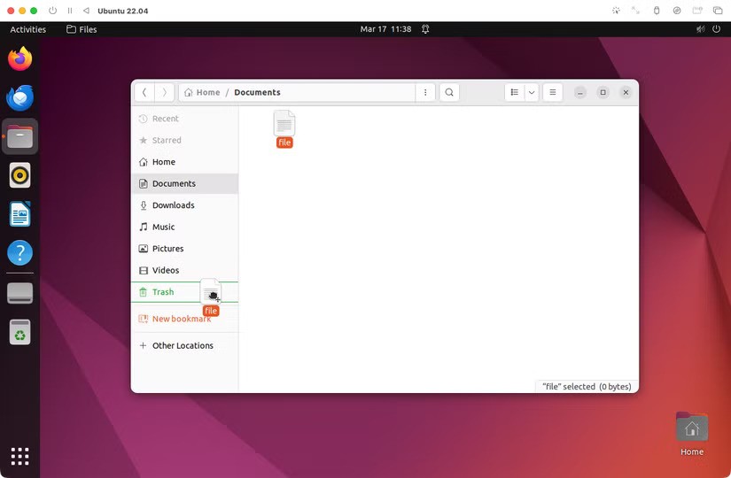
Task: Expand view options dropdown arrow
Action: 532,92
